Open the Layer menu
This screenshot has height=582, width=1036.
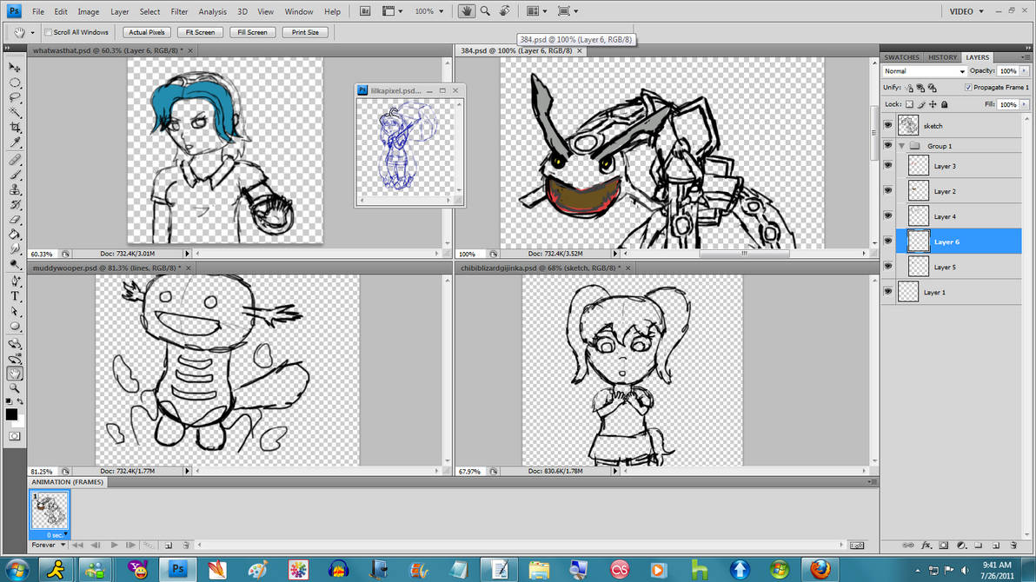tap(120, 12)
